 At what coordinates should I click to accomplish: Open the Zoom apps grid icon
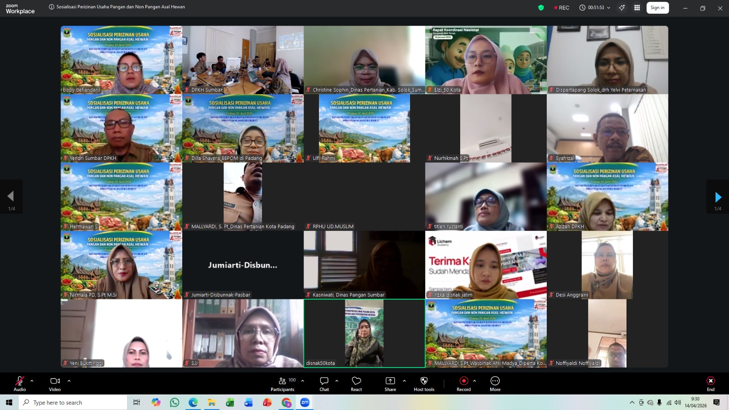pyautogui.click(x=637, y=8)
